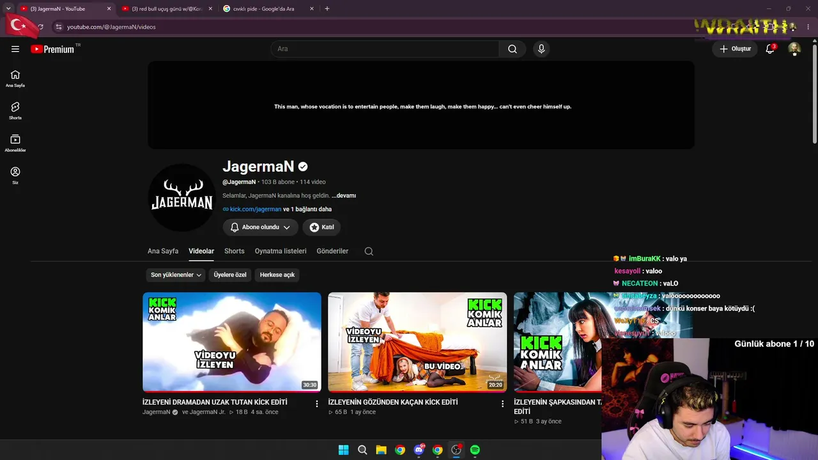This screenshot has width=818, height=460.
Task: Open the tab search dropdown arrow
Action: click(8, 9)
